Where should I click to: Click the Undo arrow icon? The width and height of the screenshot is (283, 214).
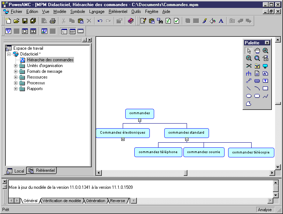[100, 21]
